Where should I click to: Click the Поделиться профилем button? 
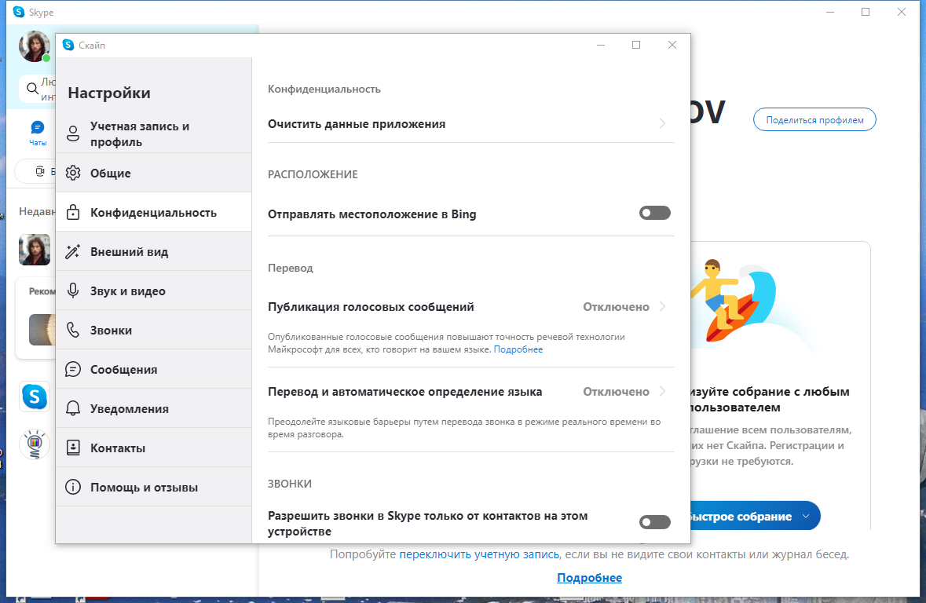tap(814, 120)
